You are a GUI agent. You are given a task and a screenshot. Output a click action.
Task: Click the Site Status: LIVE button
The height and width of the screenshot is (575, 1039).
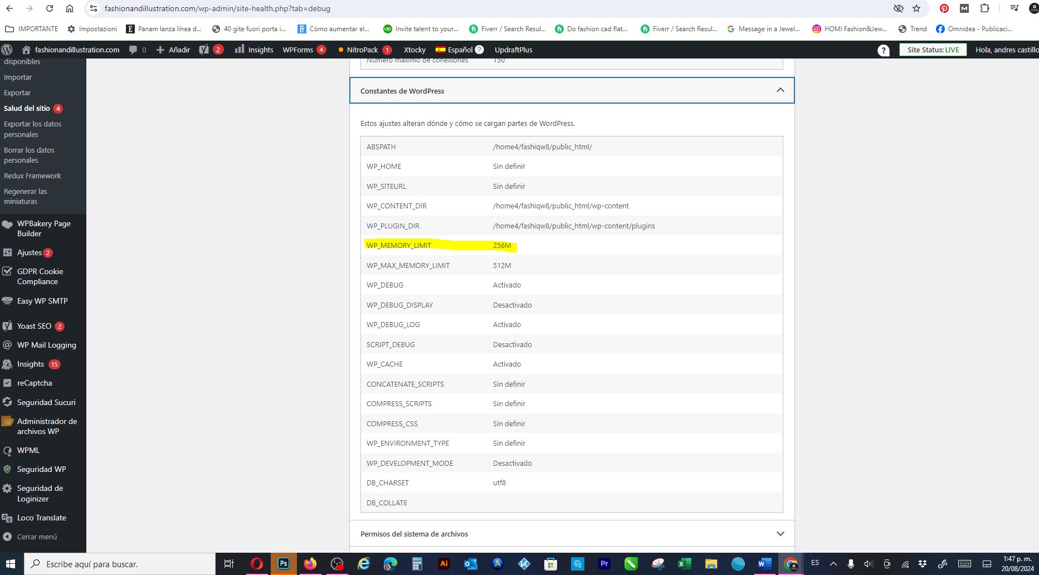pyautogui.click(x=933, y=50)
